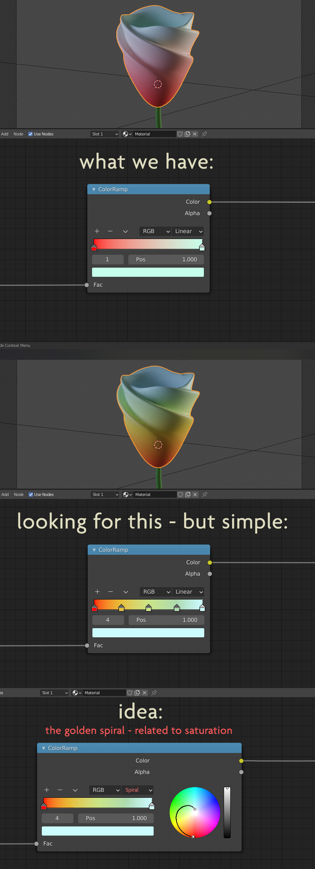Open the RGB dropdown next to Spiral
Screen dimensions: 315x869
coord(105,790)
